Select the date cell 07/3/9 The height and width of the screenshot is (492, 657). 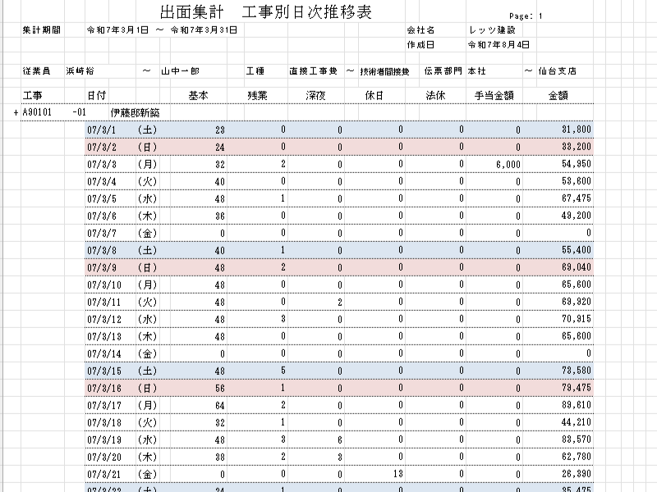coord(101,267)
